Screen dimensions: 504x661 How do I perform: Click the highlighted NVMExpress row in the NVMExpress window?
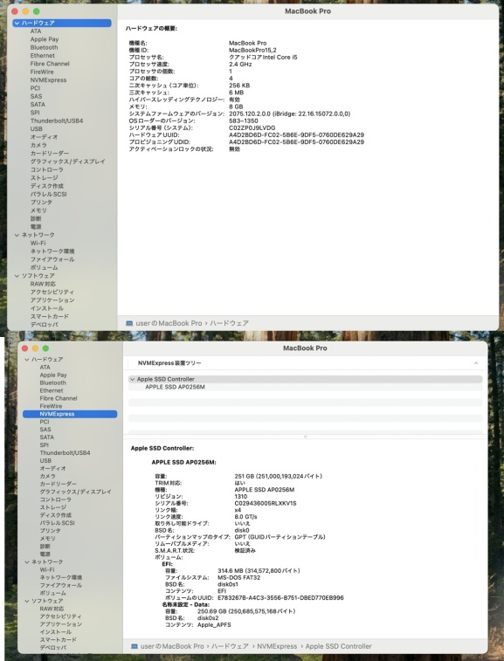pyautogui.click(x=70, y=414)
